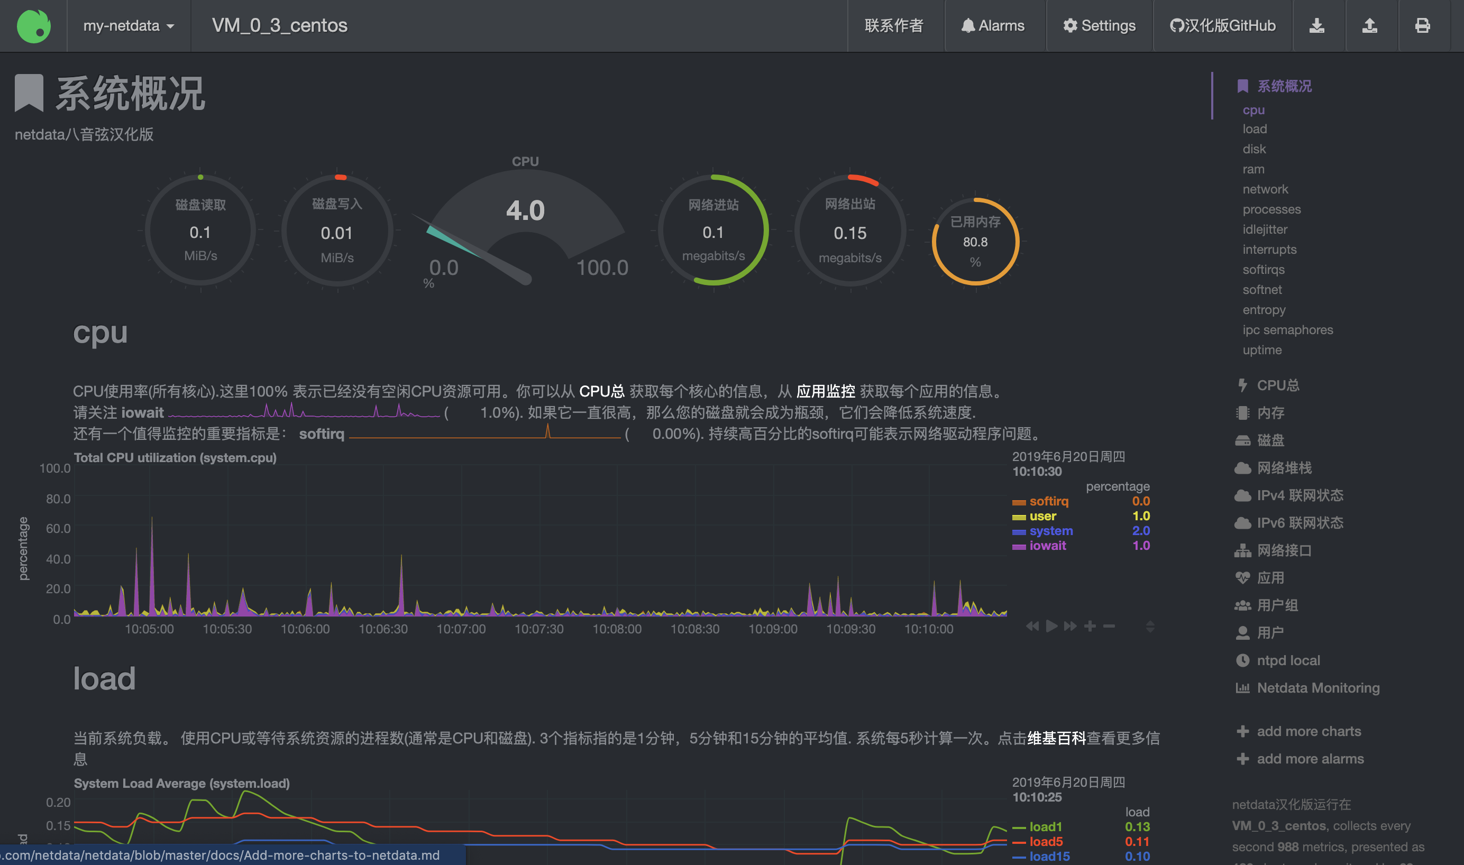Hide the iowait series in CPU legend
The width and height of the screenshot is (1464, 865).
tap(1047, 546)
